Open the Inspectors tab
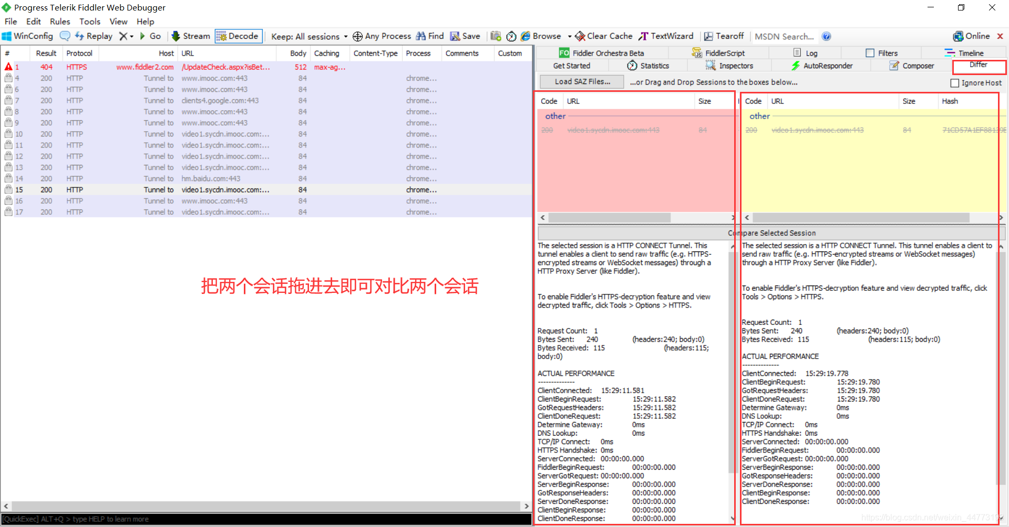The width and height of the screenshot is (1009, 527). pos(729,66)
